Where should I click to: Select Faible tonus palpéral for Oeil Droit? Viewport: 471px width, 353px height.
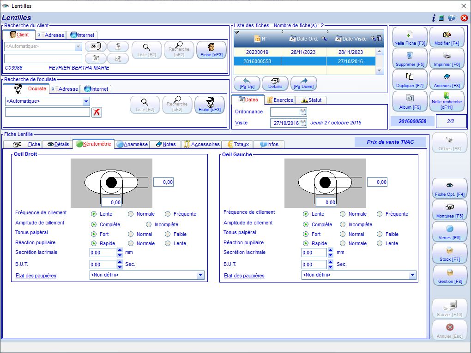pos(168,234)
